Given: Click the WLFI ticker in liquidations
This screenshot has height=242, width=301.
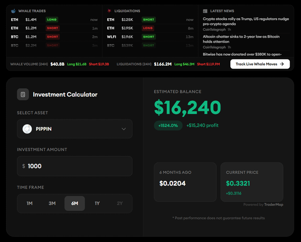Looking at the screenshot, I should pyautogui.click(x=111, y=37).
